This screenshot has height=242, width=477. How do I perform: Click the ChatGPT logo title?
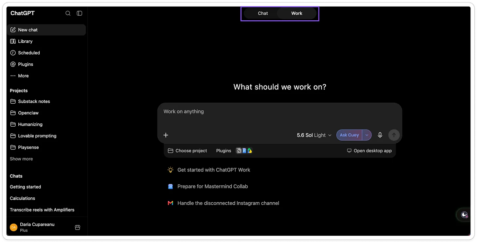(x=23, y=13)
